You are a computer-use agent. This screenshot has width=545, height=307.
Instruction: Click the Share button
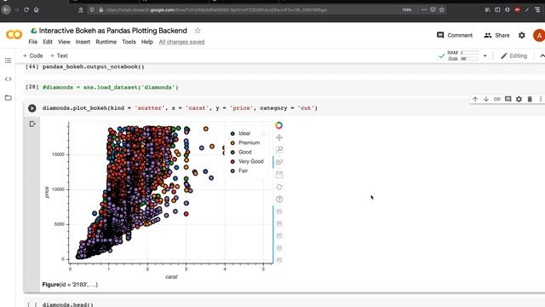496,35
